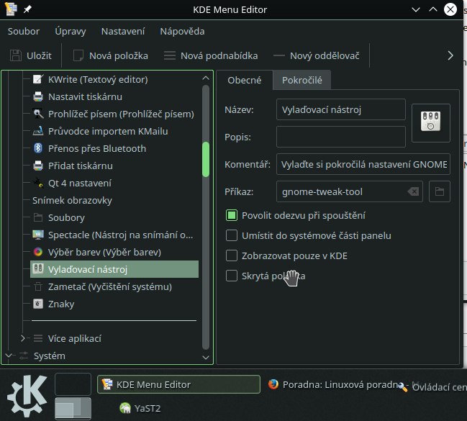This screenshot has width=467, height=421.
Task: Expand the Více aplikací submenu
Action: [x=23, y=338]
